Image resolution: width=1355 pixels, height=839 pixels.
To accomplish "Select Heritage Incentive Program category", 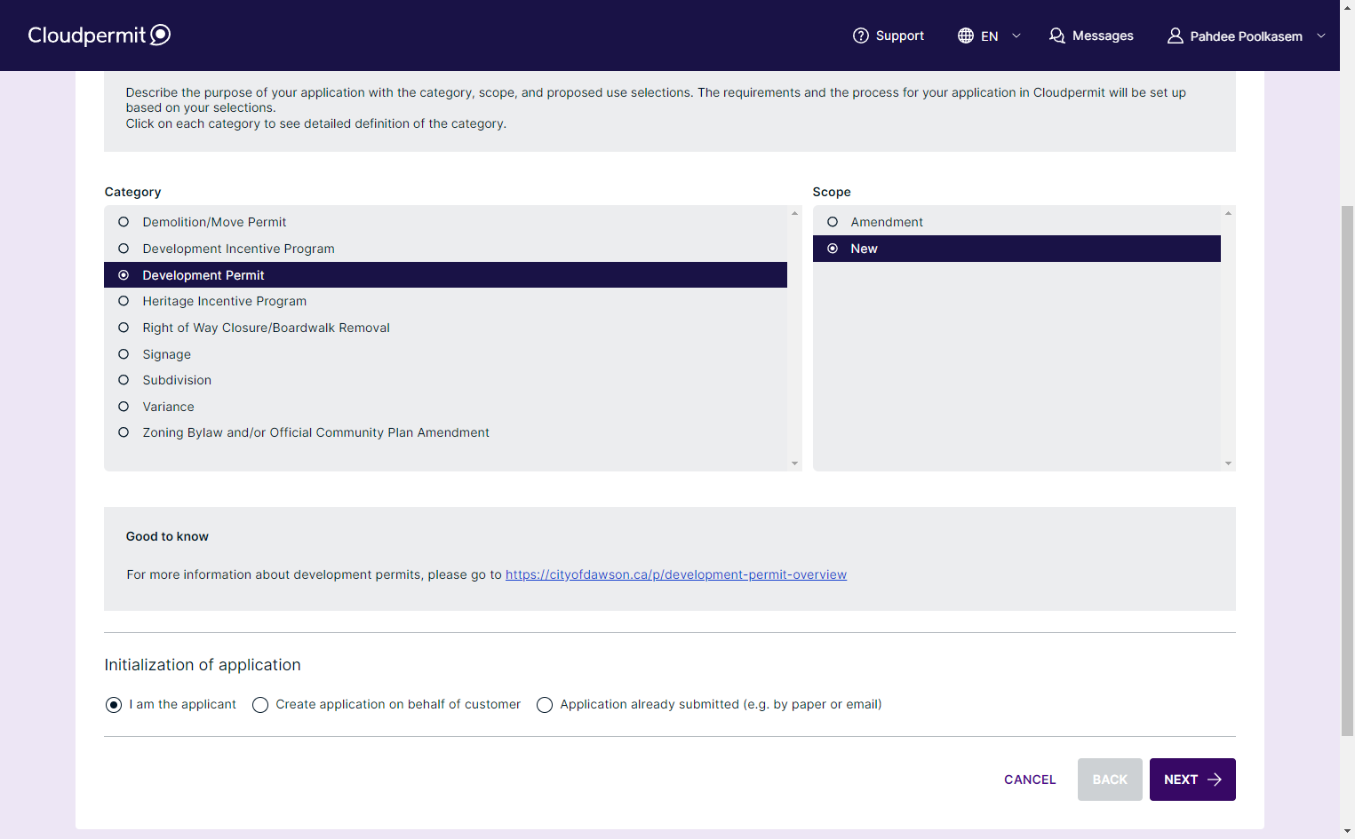I will (445, 301).
